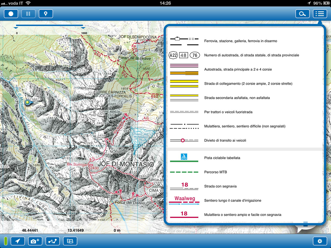This screenshot has height=248, width=331.
Task: Click the railway symbol in the legend
Action: [184, 41]
